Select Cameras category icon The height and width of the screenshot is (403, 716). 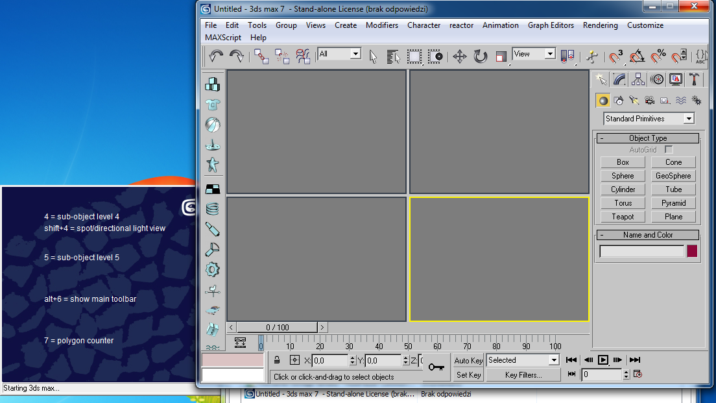click(x=649, y=101)
